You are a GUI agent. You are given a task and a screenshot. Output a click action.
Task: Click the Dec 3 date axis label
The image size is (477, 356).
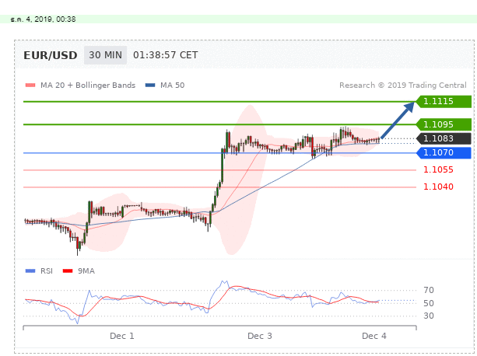pos(260,336)
